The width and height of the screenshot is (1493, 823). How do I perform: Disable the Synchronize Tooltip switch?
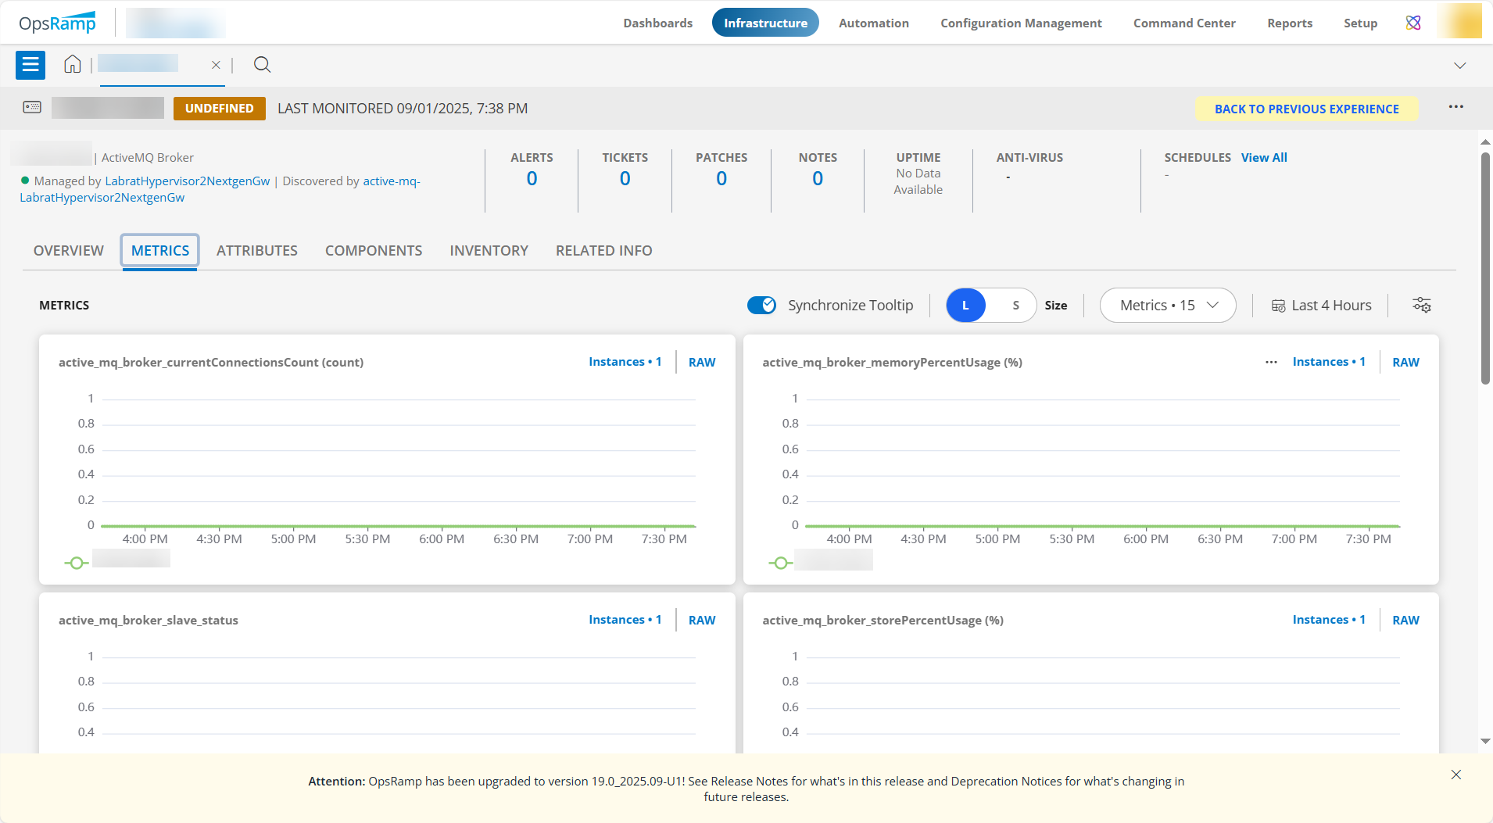pyautogui.click(x=761, y=305)
